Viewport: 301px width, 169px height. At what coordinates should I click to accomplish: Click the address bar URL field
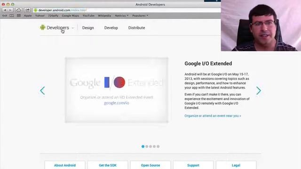point(127,10)
